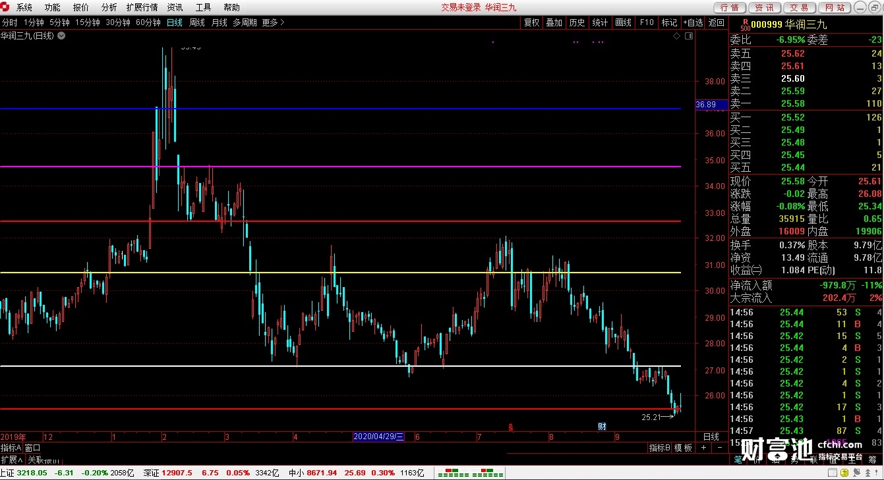Image resolution: width=884 pixels, height=480 pixels.
Task: Click the 财 marker on the timeline
Action: click(602, 427)
